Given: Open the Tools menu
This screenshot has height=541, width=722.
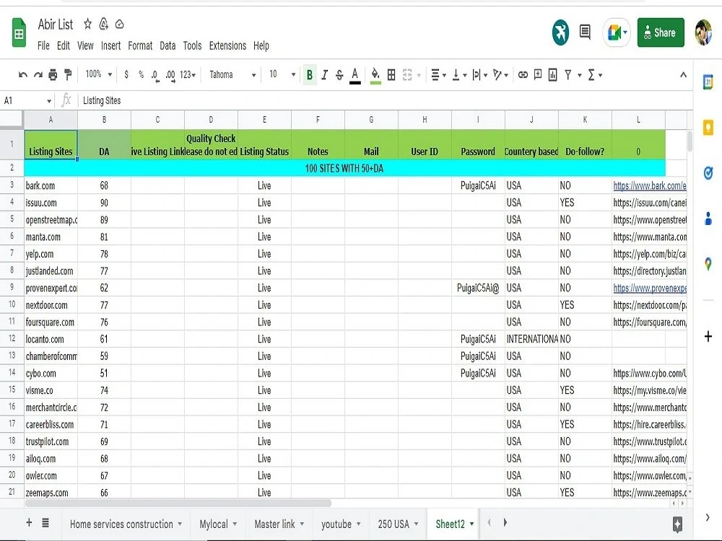Looking at the screenshot, I should (x=192, y=45).
